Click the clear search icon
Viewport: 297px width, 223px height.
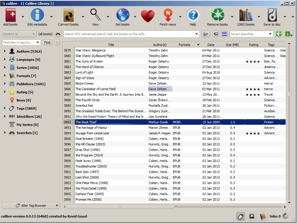point(216,34)
